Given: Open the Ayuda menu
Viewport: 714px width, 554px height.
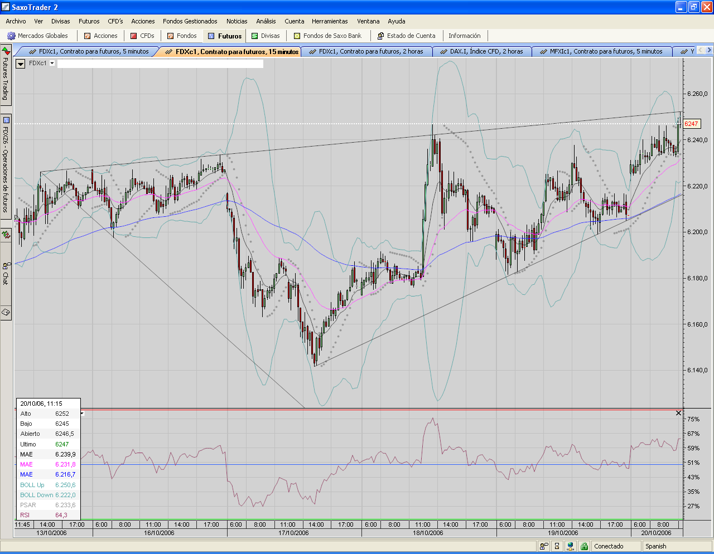Looking at the screenshot, I should coord(397,21).
